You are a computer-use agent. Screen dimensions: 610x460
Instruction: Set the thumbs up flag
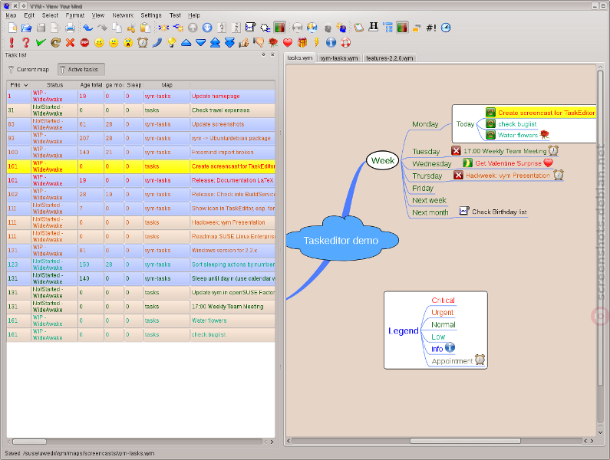coord(244,42)
